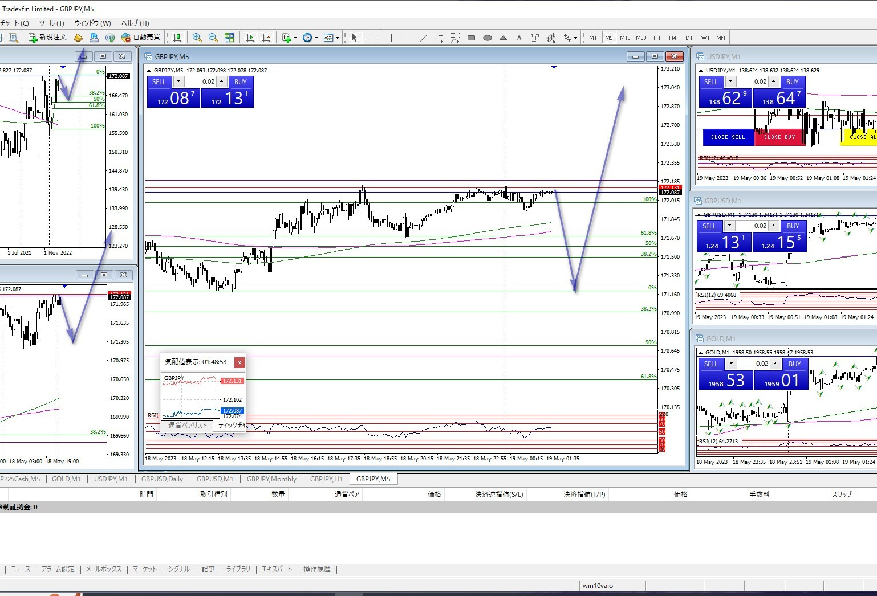The image size is (877, 596).
Task: Open GBPJPY lot size dropdown arrow
Action: click(178, 81)
